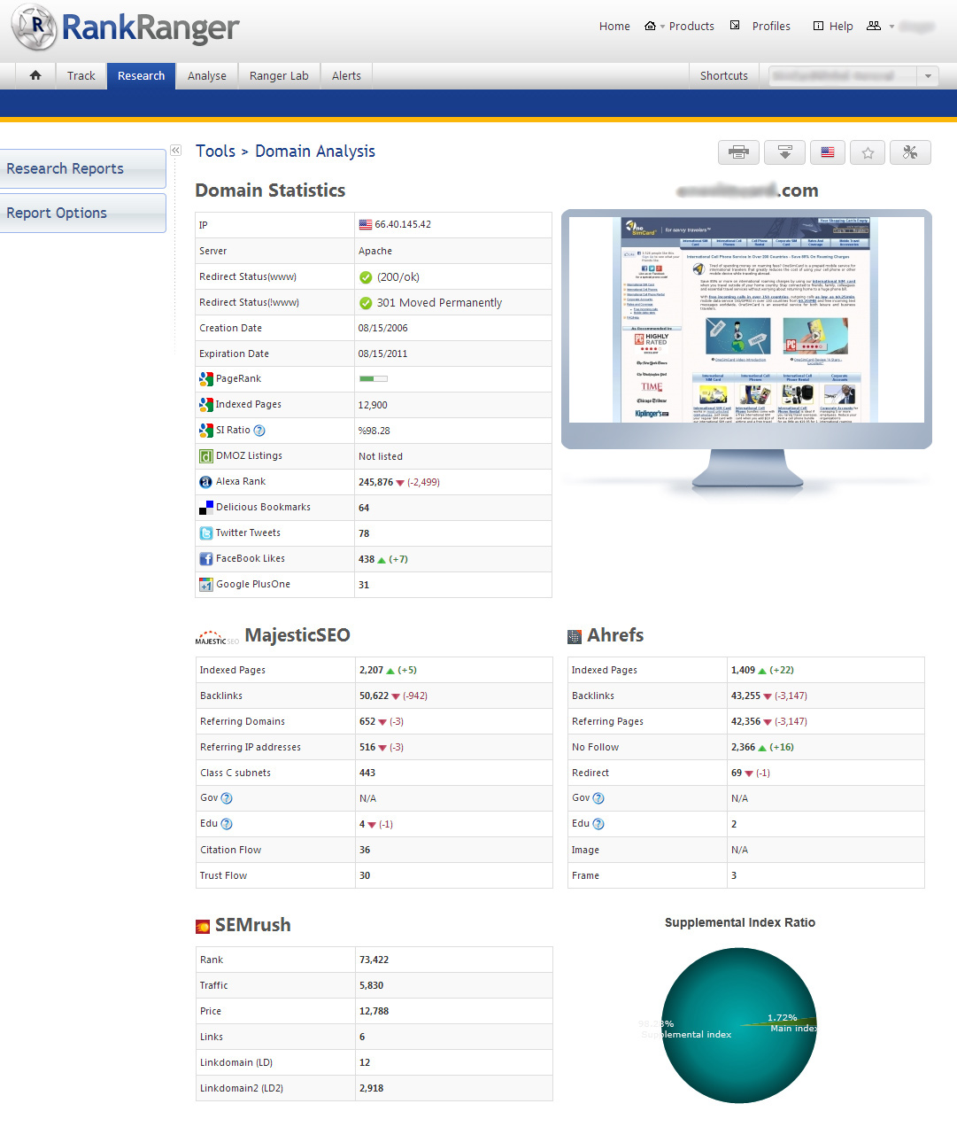Click the Ahrefs Edu help icon
The image size is (957, 1127).
(598, 824)
